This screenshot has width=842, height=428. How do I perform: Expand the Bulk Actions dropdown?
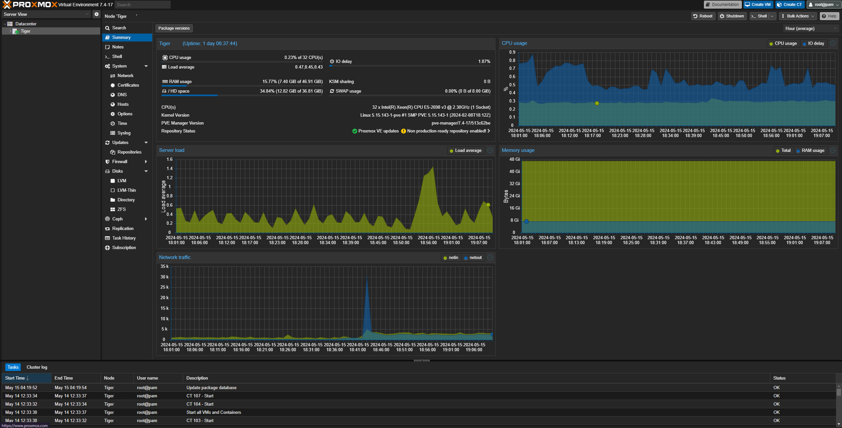tap(798, 16)
